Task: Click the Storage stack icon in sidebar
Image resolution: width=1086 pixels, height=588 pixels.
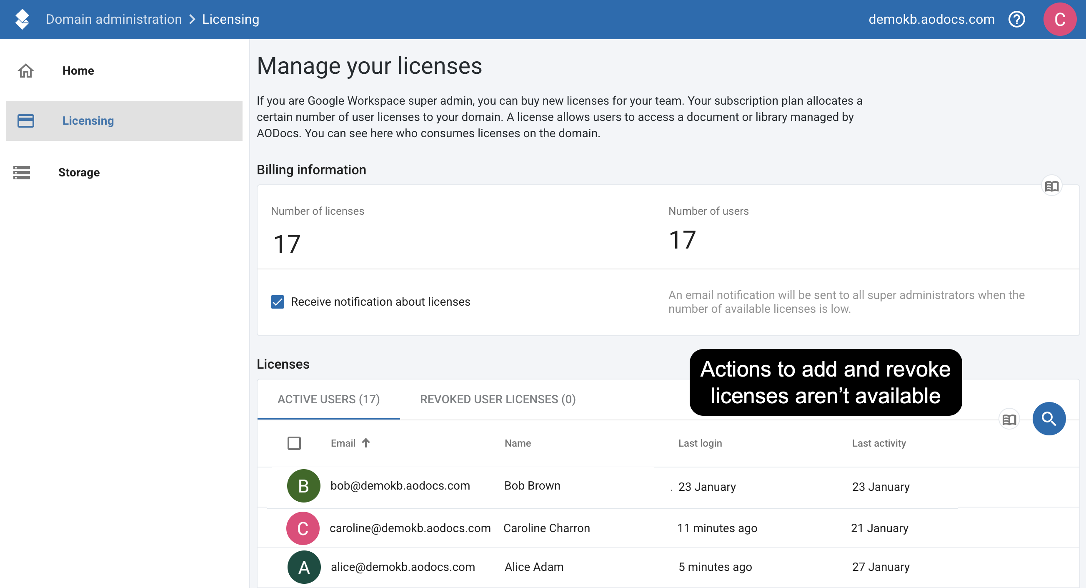Action: [22, 173]
